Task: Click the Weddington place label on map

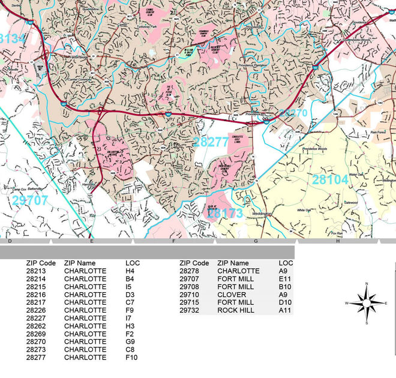Action: 262,213
